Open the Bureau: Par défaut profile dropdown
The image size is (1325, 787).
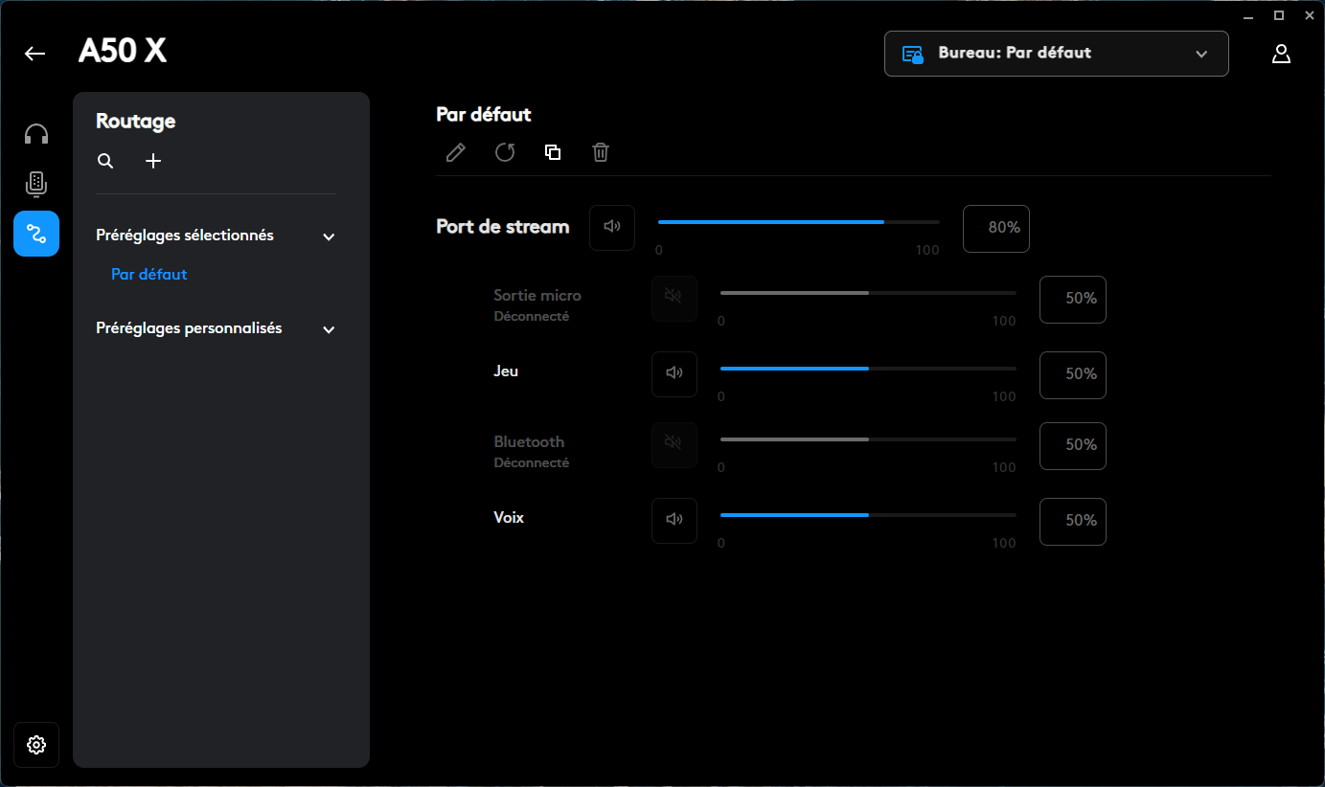point(1056,54)
